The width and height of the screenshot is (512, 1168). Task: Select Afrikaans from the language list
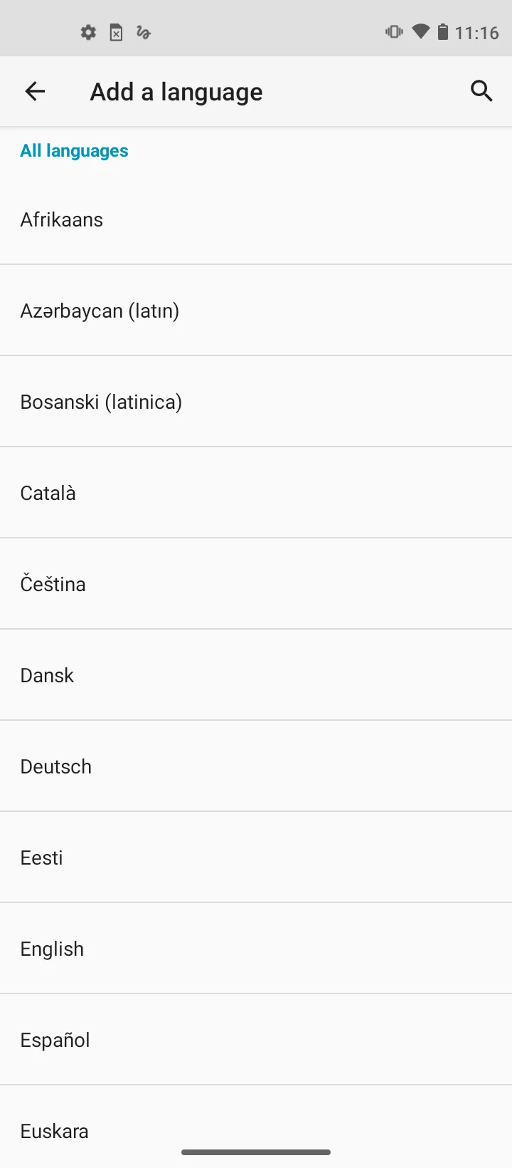[256, 219]
